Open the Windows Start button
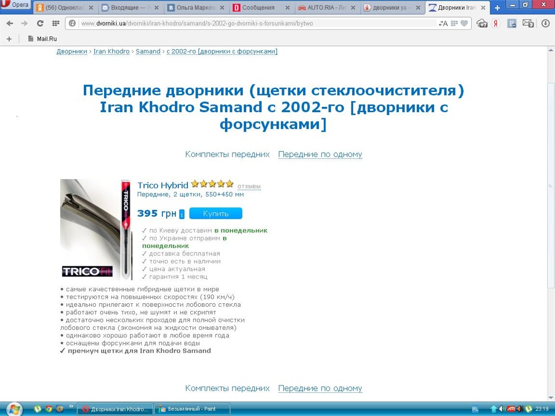This screenshot has width=555, height=416. click(13, 409)
